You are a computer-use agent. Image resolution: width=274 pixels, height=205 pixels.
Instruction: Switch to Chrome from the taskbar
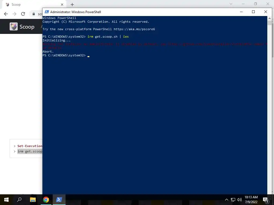[46, 200]
